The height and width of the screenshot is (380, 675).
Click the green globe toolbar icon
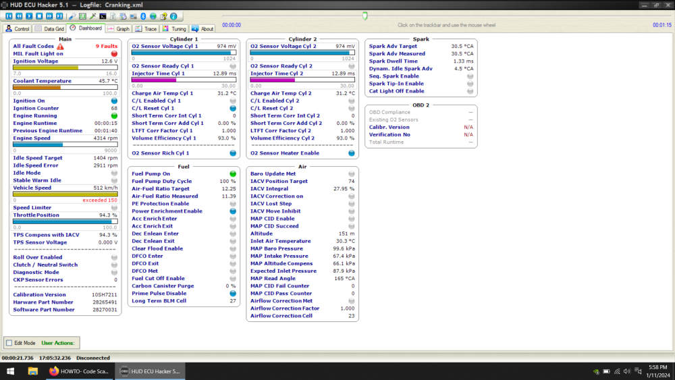click(x=153, y=16)
